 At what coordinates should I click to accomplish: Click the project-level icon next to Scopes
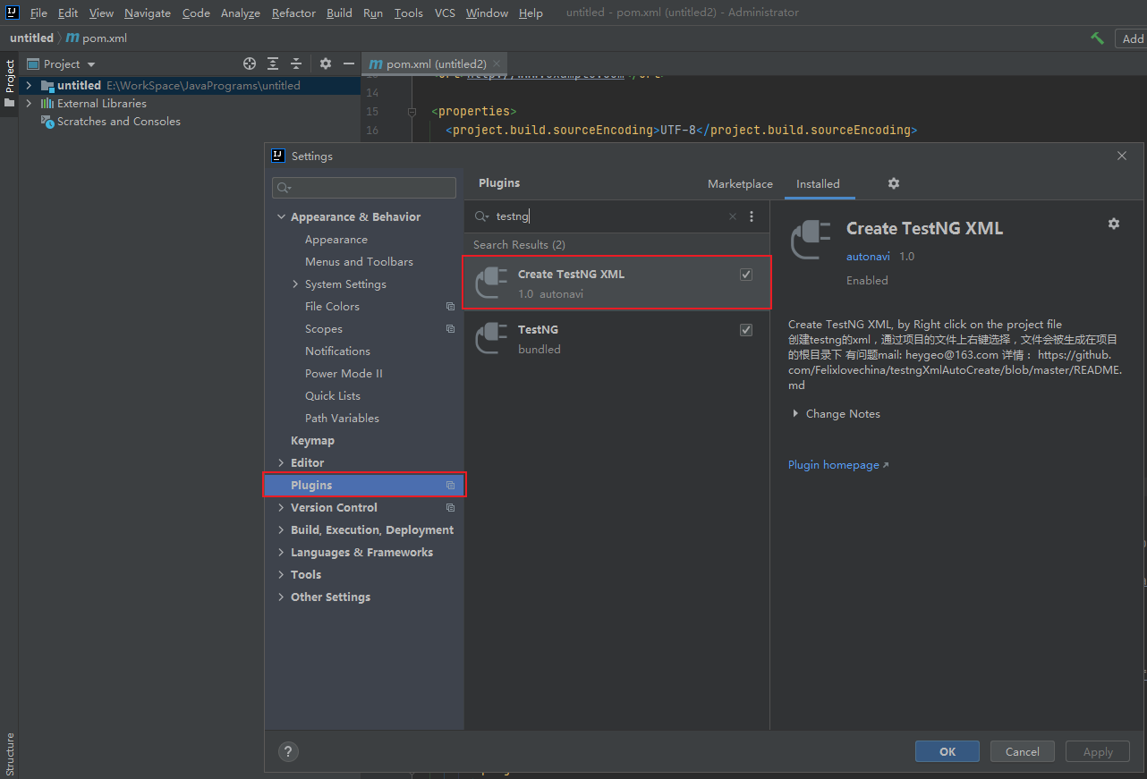[x=451, y=328]
